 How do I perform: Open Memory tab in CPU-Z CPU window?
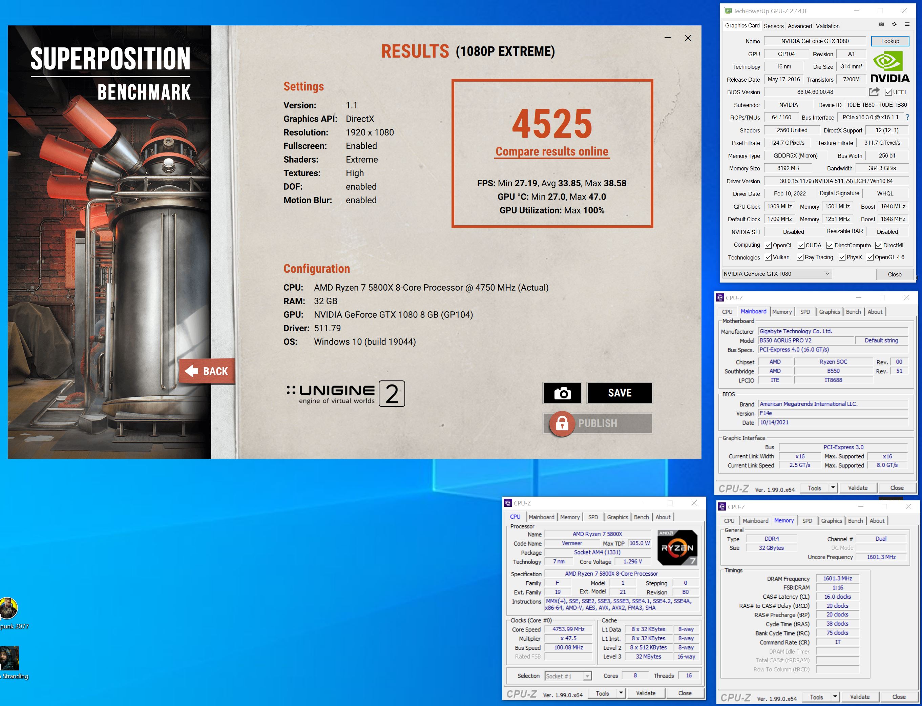570,517
